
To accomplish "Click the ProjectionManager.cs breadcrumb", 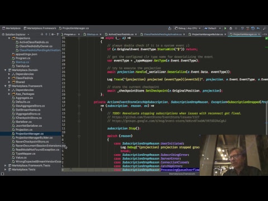I will [x=74, y=28].
